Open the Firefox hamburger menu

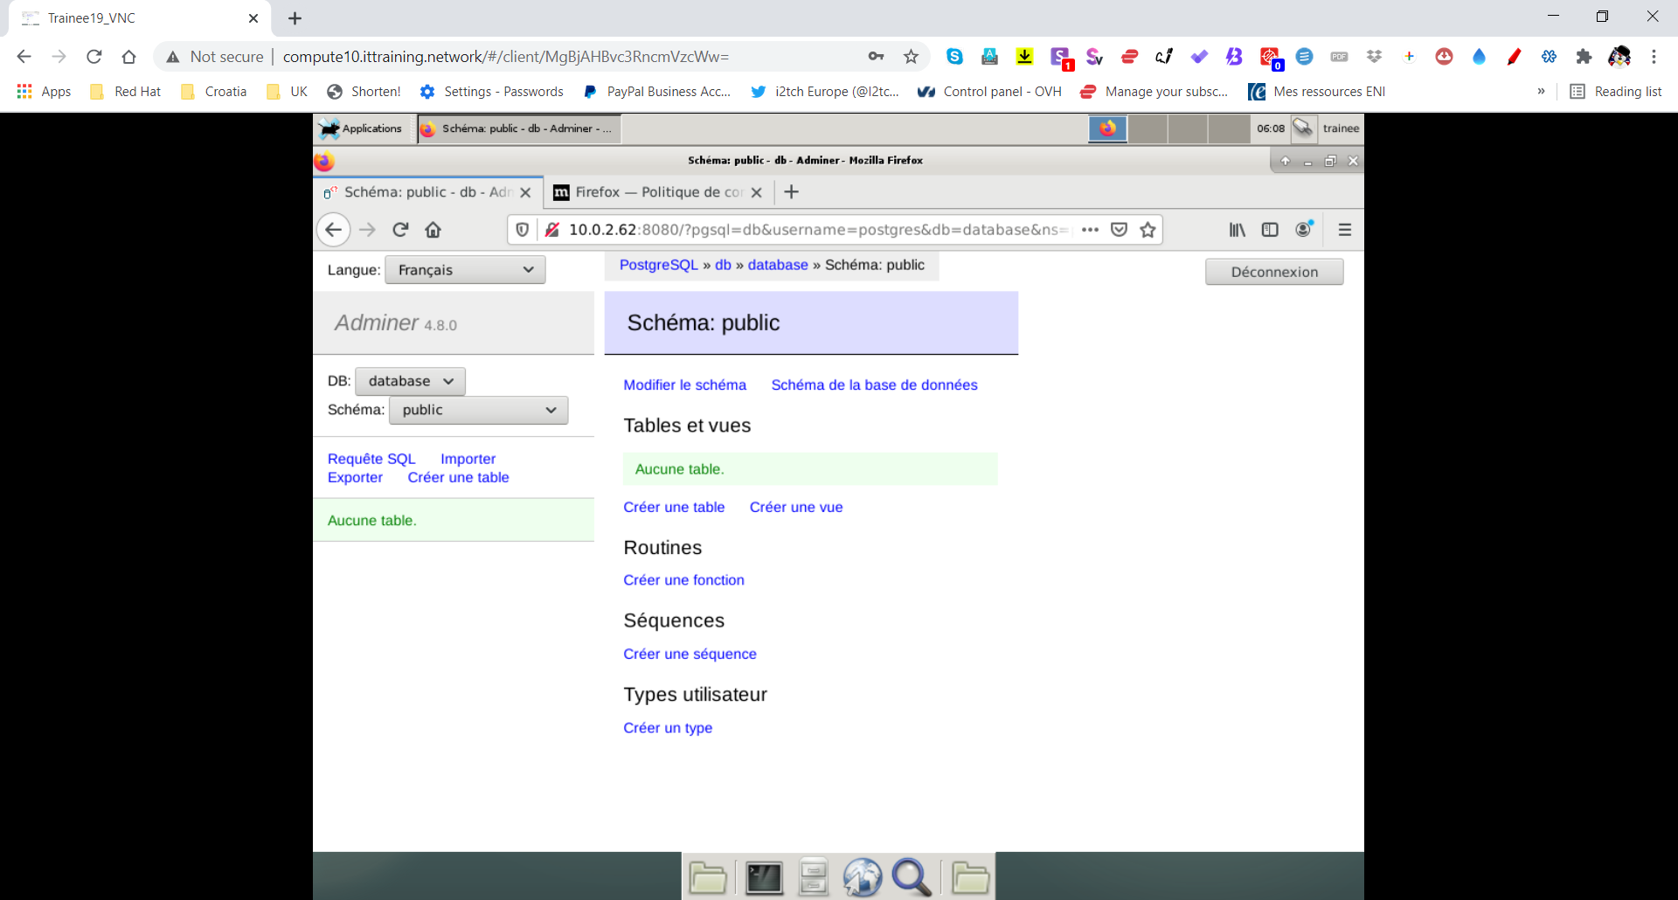click(1344, 230)
